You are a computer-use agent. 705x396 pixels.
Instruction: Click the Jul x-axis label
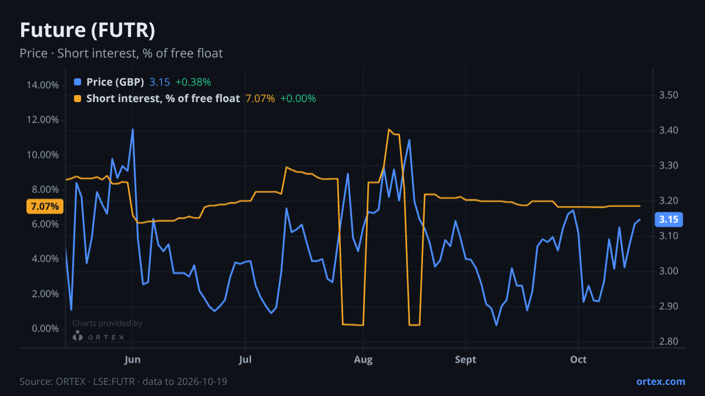pos(246,359)
